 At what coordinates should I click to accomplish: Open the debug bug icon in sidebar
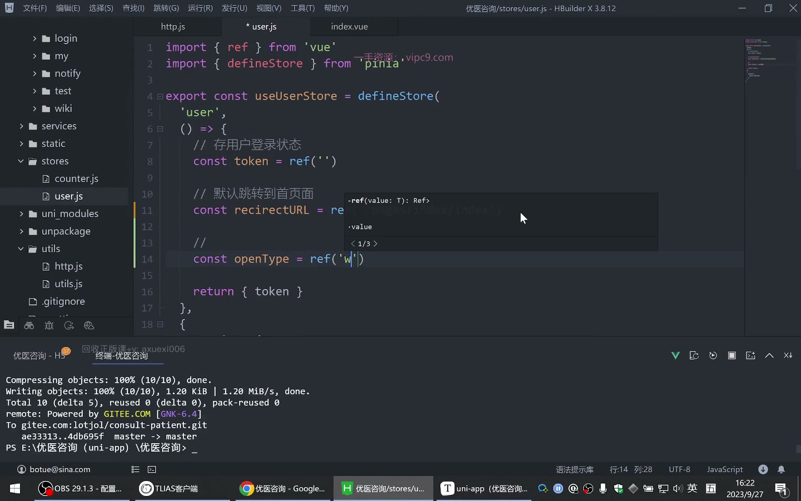pyautogui.click(x=49, y=325)
